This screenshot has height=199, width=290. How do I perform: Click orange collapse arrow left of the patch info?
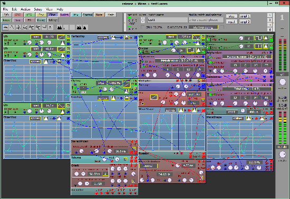tap(124, 23)
